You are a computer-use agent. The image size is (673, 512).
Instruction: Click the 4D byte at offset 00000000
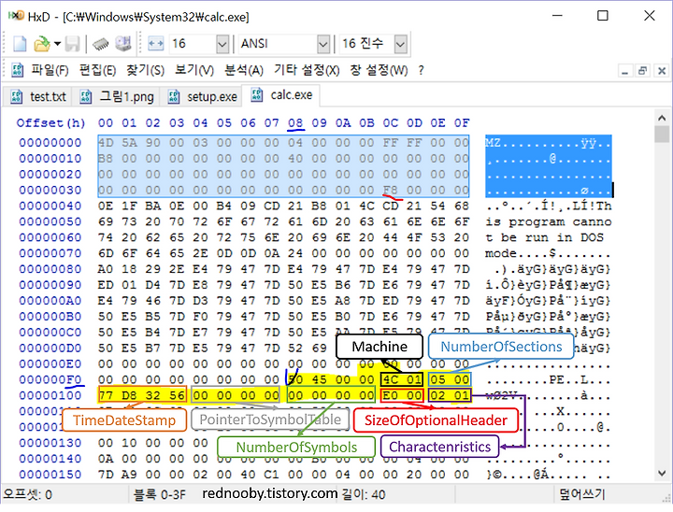point(105,143)
